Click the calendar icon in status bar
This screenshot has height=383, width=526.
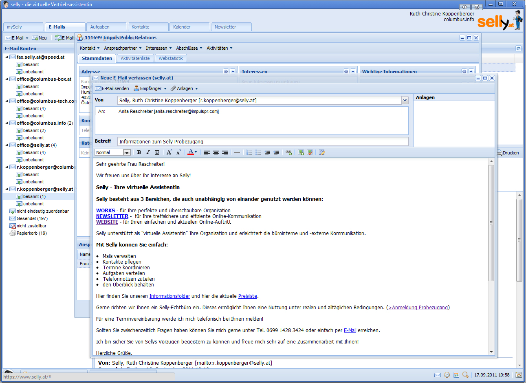coord(456,375)
